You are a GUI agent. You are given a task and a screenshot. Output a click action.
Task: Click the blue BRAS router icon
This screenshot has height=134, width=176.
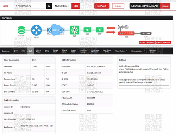click(x=36, y=30)
